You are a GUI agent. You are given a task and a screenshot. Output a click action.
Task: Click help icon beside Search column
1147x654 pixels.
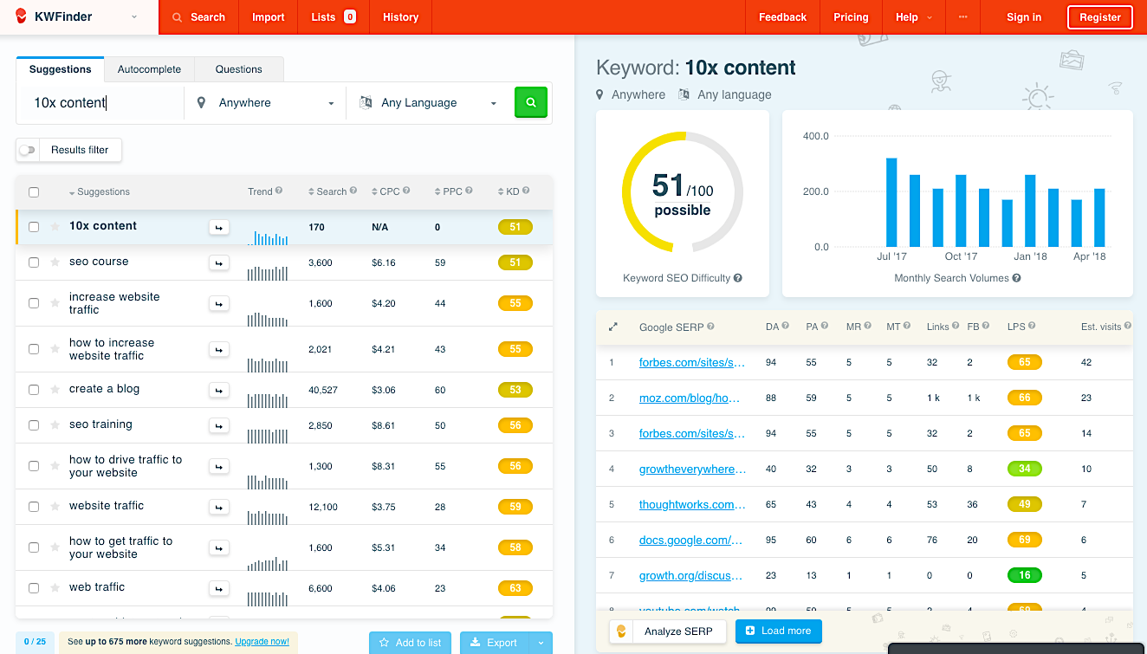click(353, 191)
